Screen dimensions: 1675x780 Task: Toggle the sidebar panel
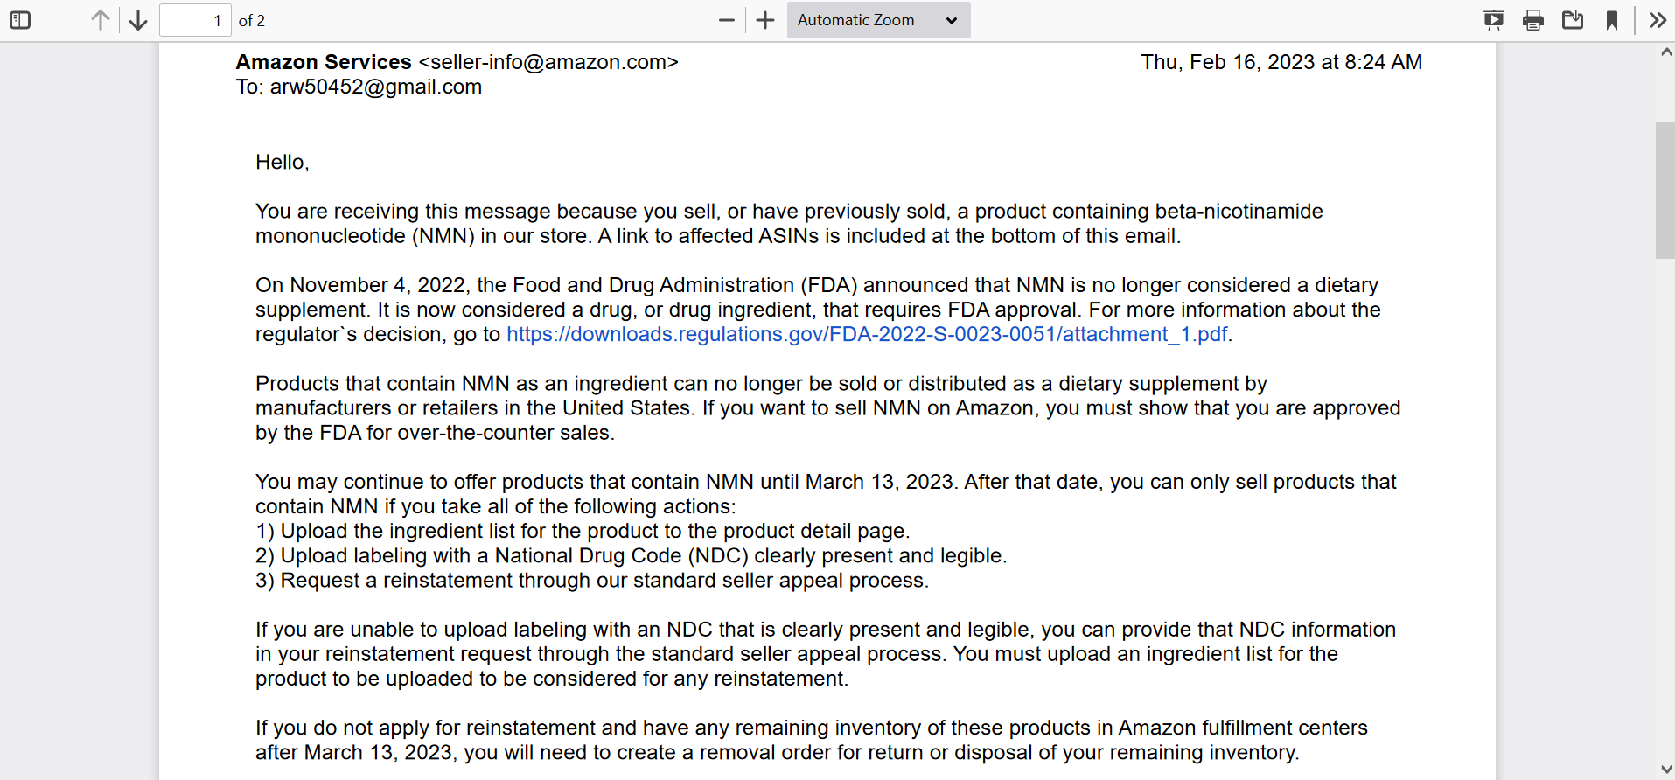point(20,20)
